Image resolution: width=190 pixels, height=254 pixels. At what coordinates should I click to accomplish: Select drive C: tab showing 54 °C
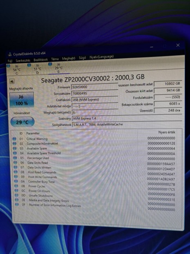point(17,70)
